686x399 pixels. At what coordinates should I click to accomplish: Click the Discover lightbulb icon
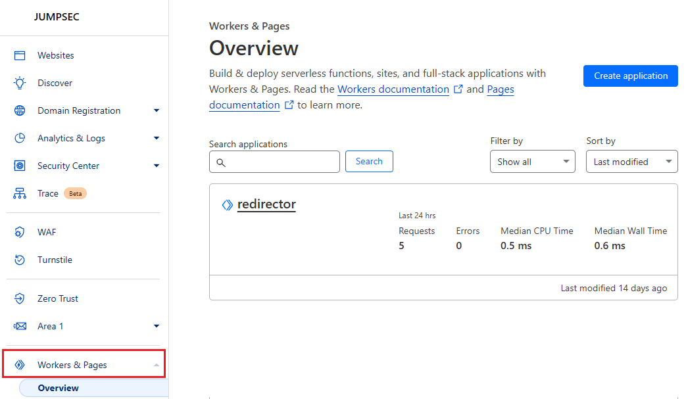click(x=20, y=83)
